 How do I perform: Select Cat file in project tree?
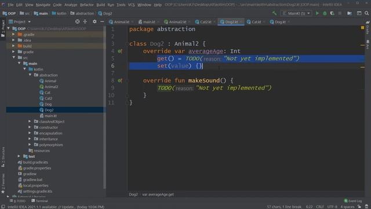tap(48, 92)
